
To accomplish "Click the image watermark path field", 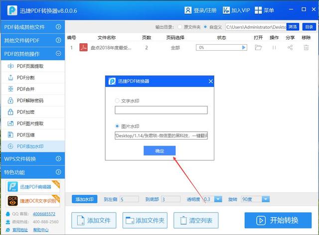I will click(x=161, y=136).
